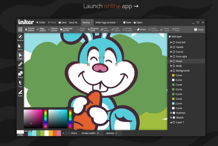Toggle visibility circle of Head layer
The height and width of the screenshot is (146, 218).
(x=174, y=61)
